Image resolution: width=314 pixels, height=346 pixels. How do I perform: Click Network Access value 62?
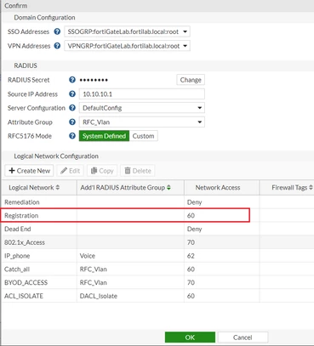[x=191, y=256]
